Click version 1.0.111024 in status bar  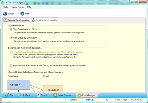click(122, 100)
